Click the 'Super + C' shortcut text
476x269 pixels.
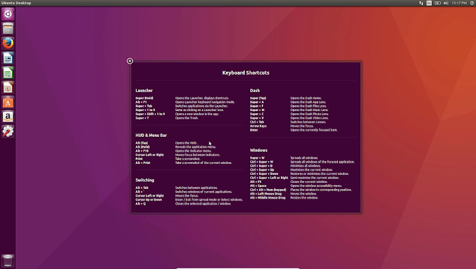(257, 114)
